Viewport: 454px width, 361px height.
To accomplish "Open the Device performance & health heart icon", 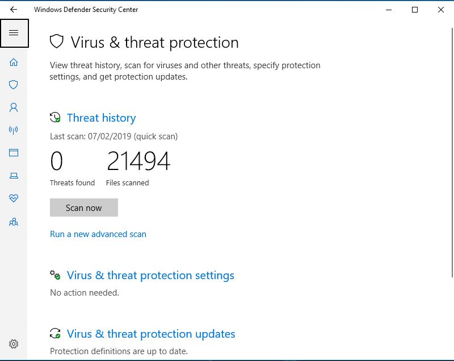I will (x=14, y=198).
